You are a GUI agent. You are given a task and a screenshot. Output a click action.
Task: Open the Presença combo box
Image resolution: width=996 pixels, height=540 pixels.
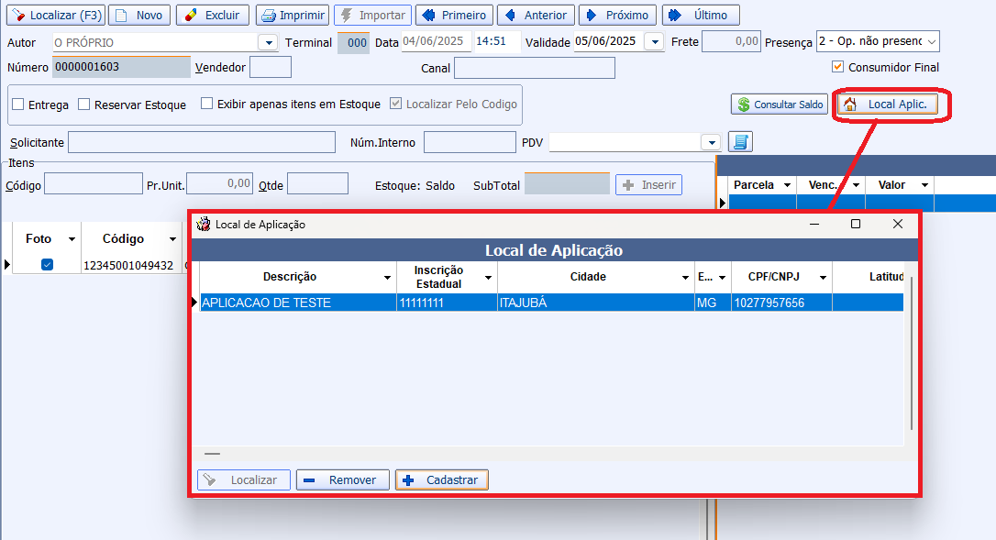pos(931,42)
